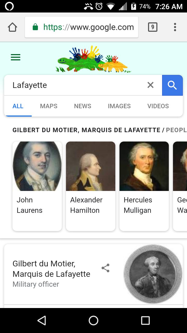The width and height of the screenshot is (187, 333).
Task: Open the Chrome three-dot overflow menu
Action: point(175,27)
